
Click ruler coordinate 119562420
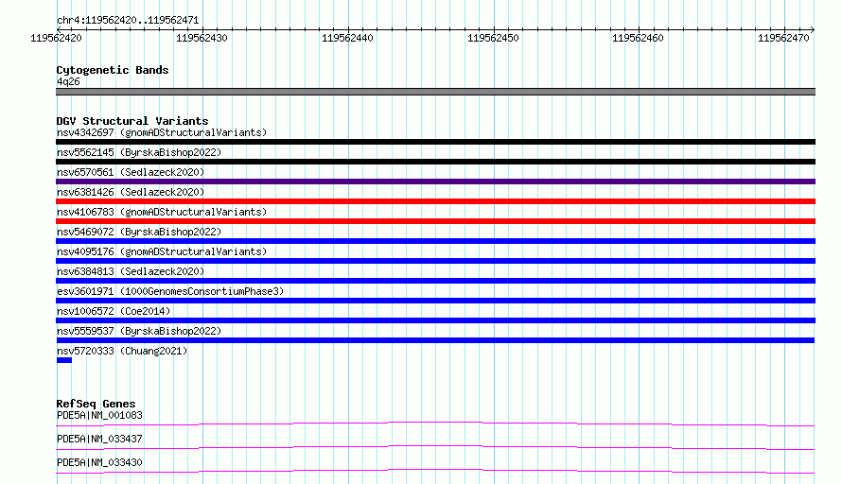click(57, 38)
